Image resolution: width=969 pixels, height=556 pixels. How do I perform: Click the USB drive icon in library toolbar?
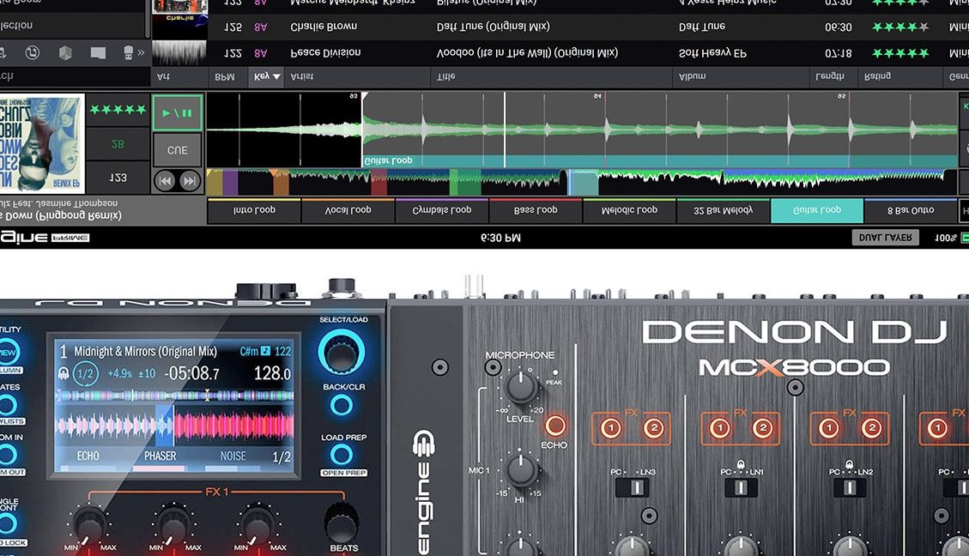coord(128,53)
